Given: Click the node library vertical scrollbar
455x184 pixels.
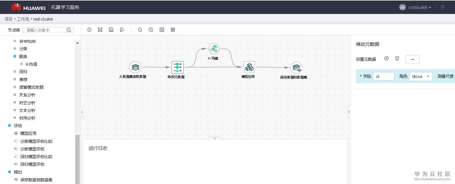Looking at the screenshot, I should (x=77, y=159).
